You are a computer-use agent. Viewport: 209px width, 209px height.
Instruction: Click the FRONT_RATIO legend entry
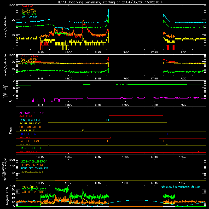tap(30, 187)
